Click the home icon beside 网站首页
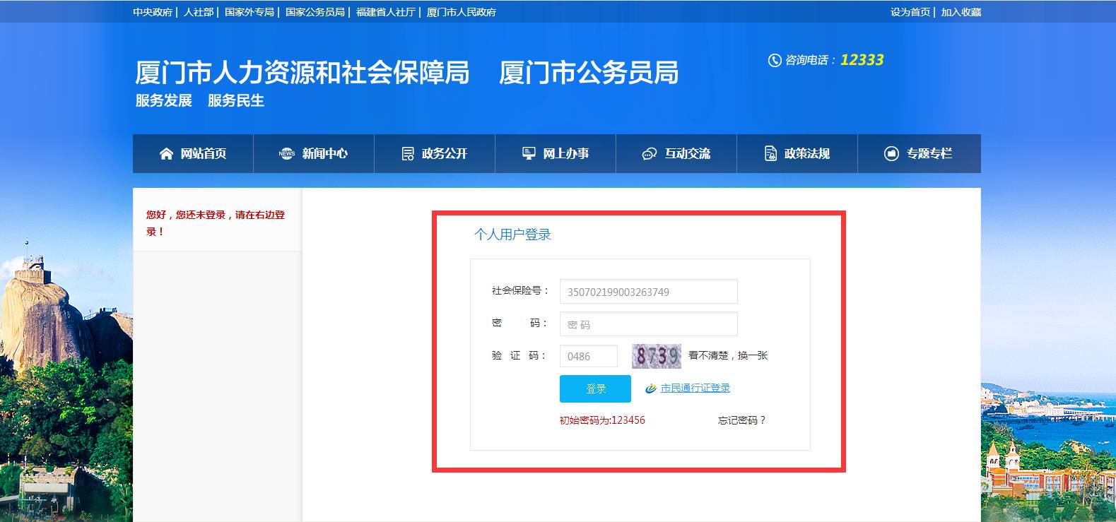Viewport: 1116px width, 522px height. (166, 154)
